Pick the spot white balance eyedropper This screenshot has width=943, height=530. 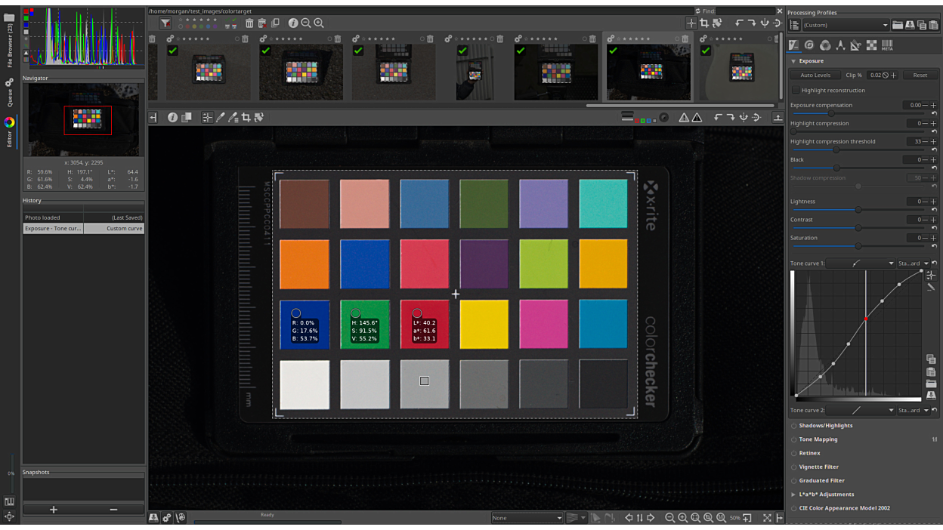coord(220,118)
